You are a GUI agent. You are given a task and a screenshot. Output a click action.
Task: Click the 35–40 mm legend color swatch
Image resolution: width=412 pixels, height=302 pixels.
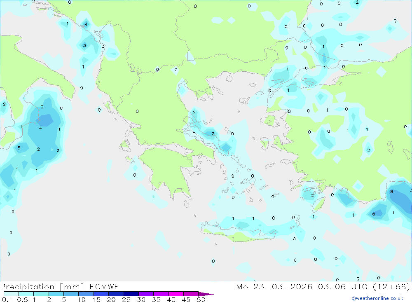(x=161, y=294)
